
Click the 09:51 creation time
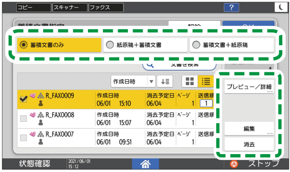[125, 142]
